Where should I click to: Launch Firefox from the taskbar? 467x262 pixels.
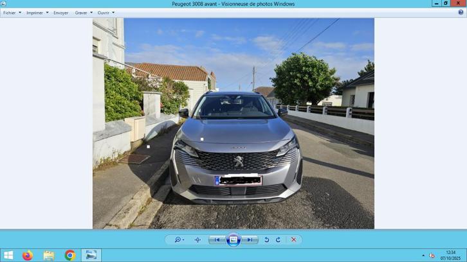[27, 255]
